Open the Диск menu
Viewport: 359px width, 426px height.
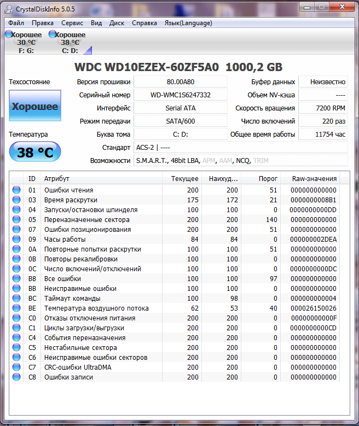117,23
